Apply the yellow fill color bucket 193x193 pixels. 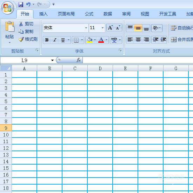point(89,40)
